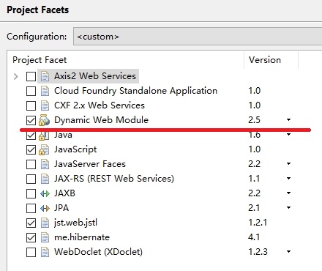This screenshot has height=271, width=322.
Task: Click the JPA arrows icon
Action: pos(45,208)
